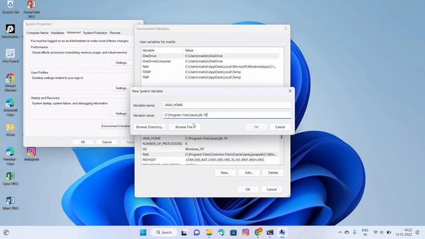Open User Profiles Settings button

[122, 88]
